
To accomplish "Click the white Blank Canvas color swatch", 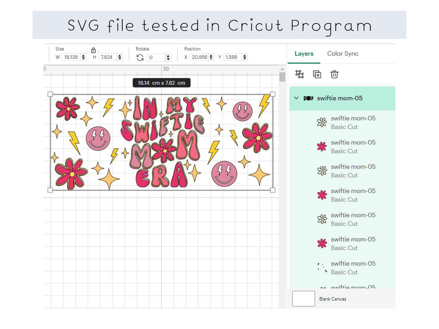I will [x=303, y=299].
